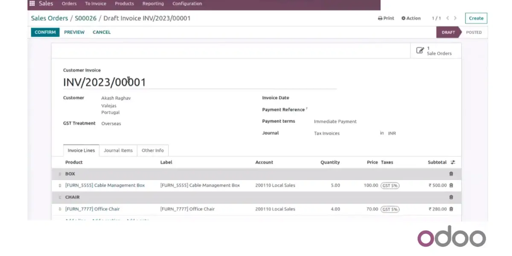Delete the BOX section row
The height and width of the screenshot is (256, 512).
tap(451, 174)
